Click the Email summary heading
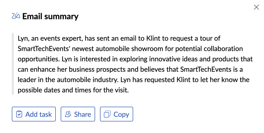The image size is (264, 133). click(x=50, y=17)
